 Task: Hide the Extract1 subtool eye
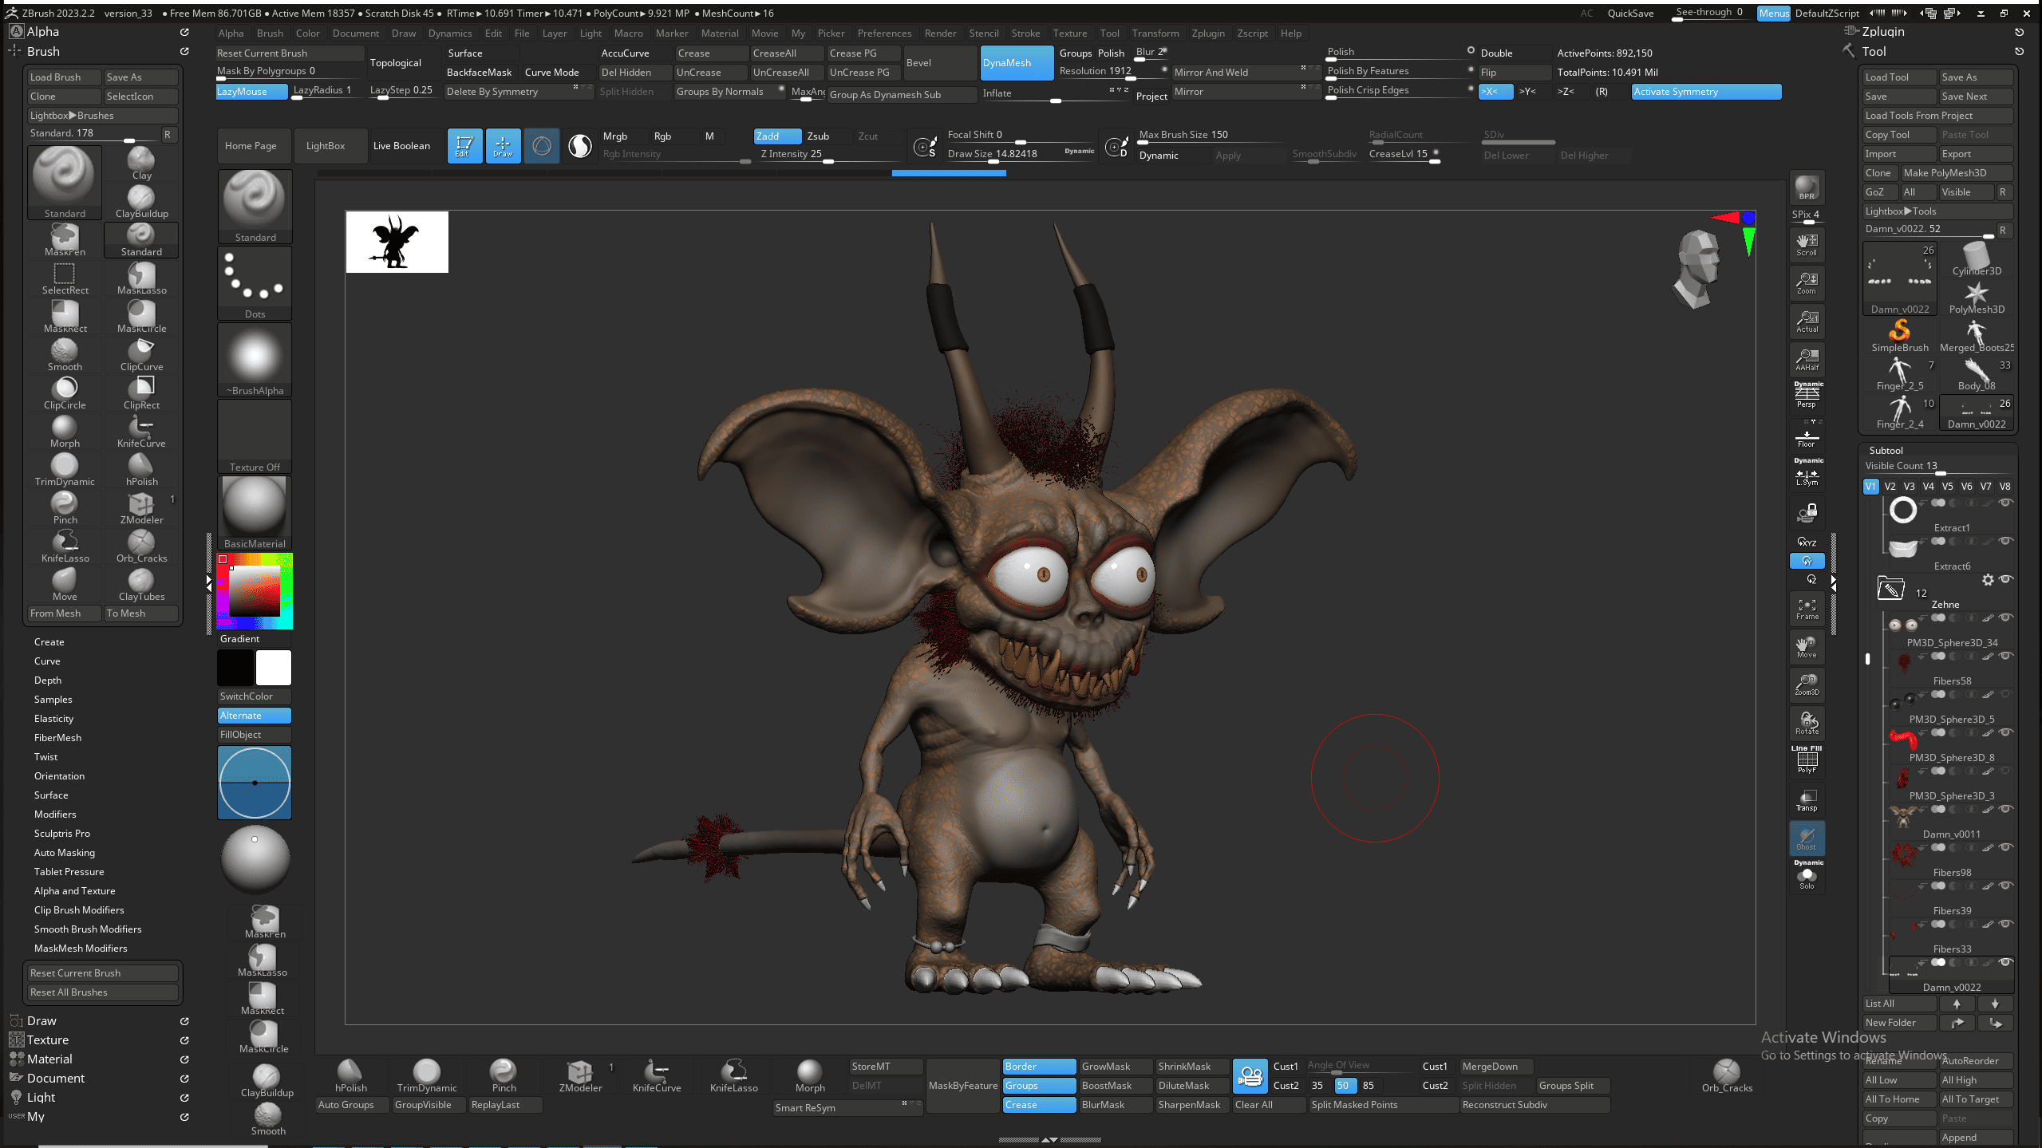point(2005,503)
